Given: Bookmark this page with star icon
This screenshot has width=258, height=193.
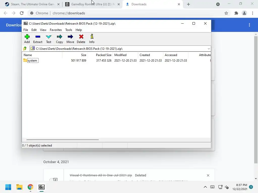Looking at the screenshot, I should pos(226,13).
